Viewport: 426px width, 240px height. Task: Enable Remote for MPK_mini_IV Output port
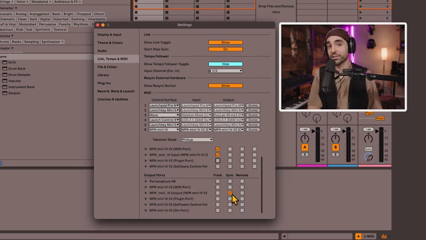[x=242, y=193]
